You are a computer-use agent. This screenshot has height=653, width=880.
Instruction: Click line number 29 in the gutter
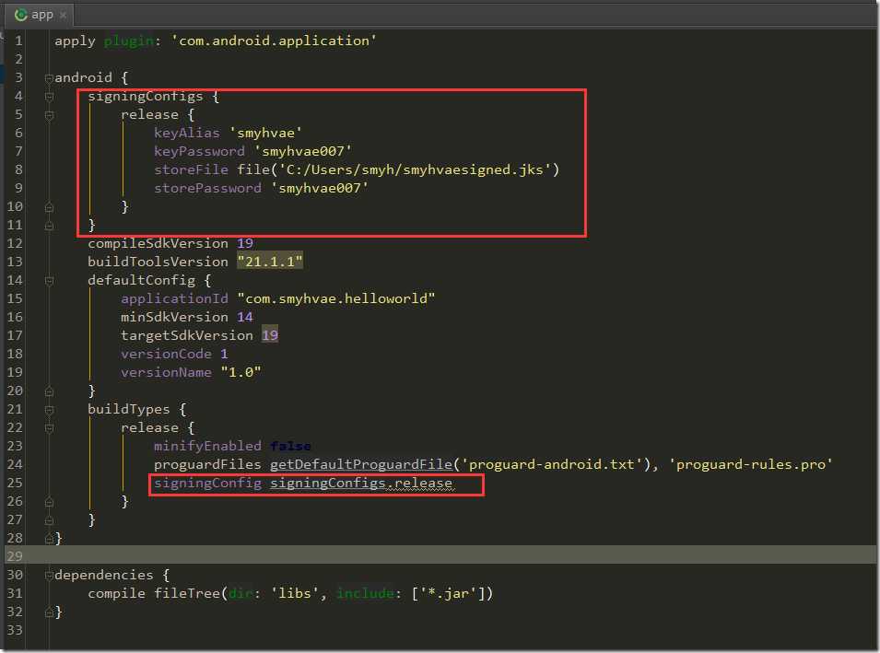15,556
